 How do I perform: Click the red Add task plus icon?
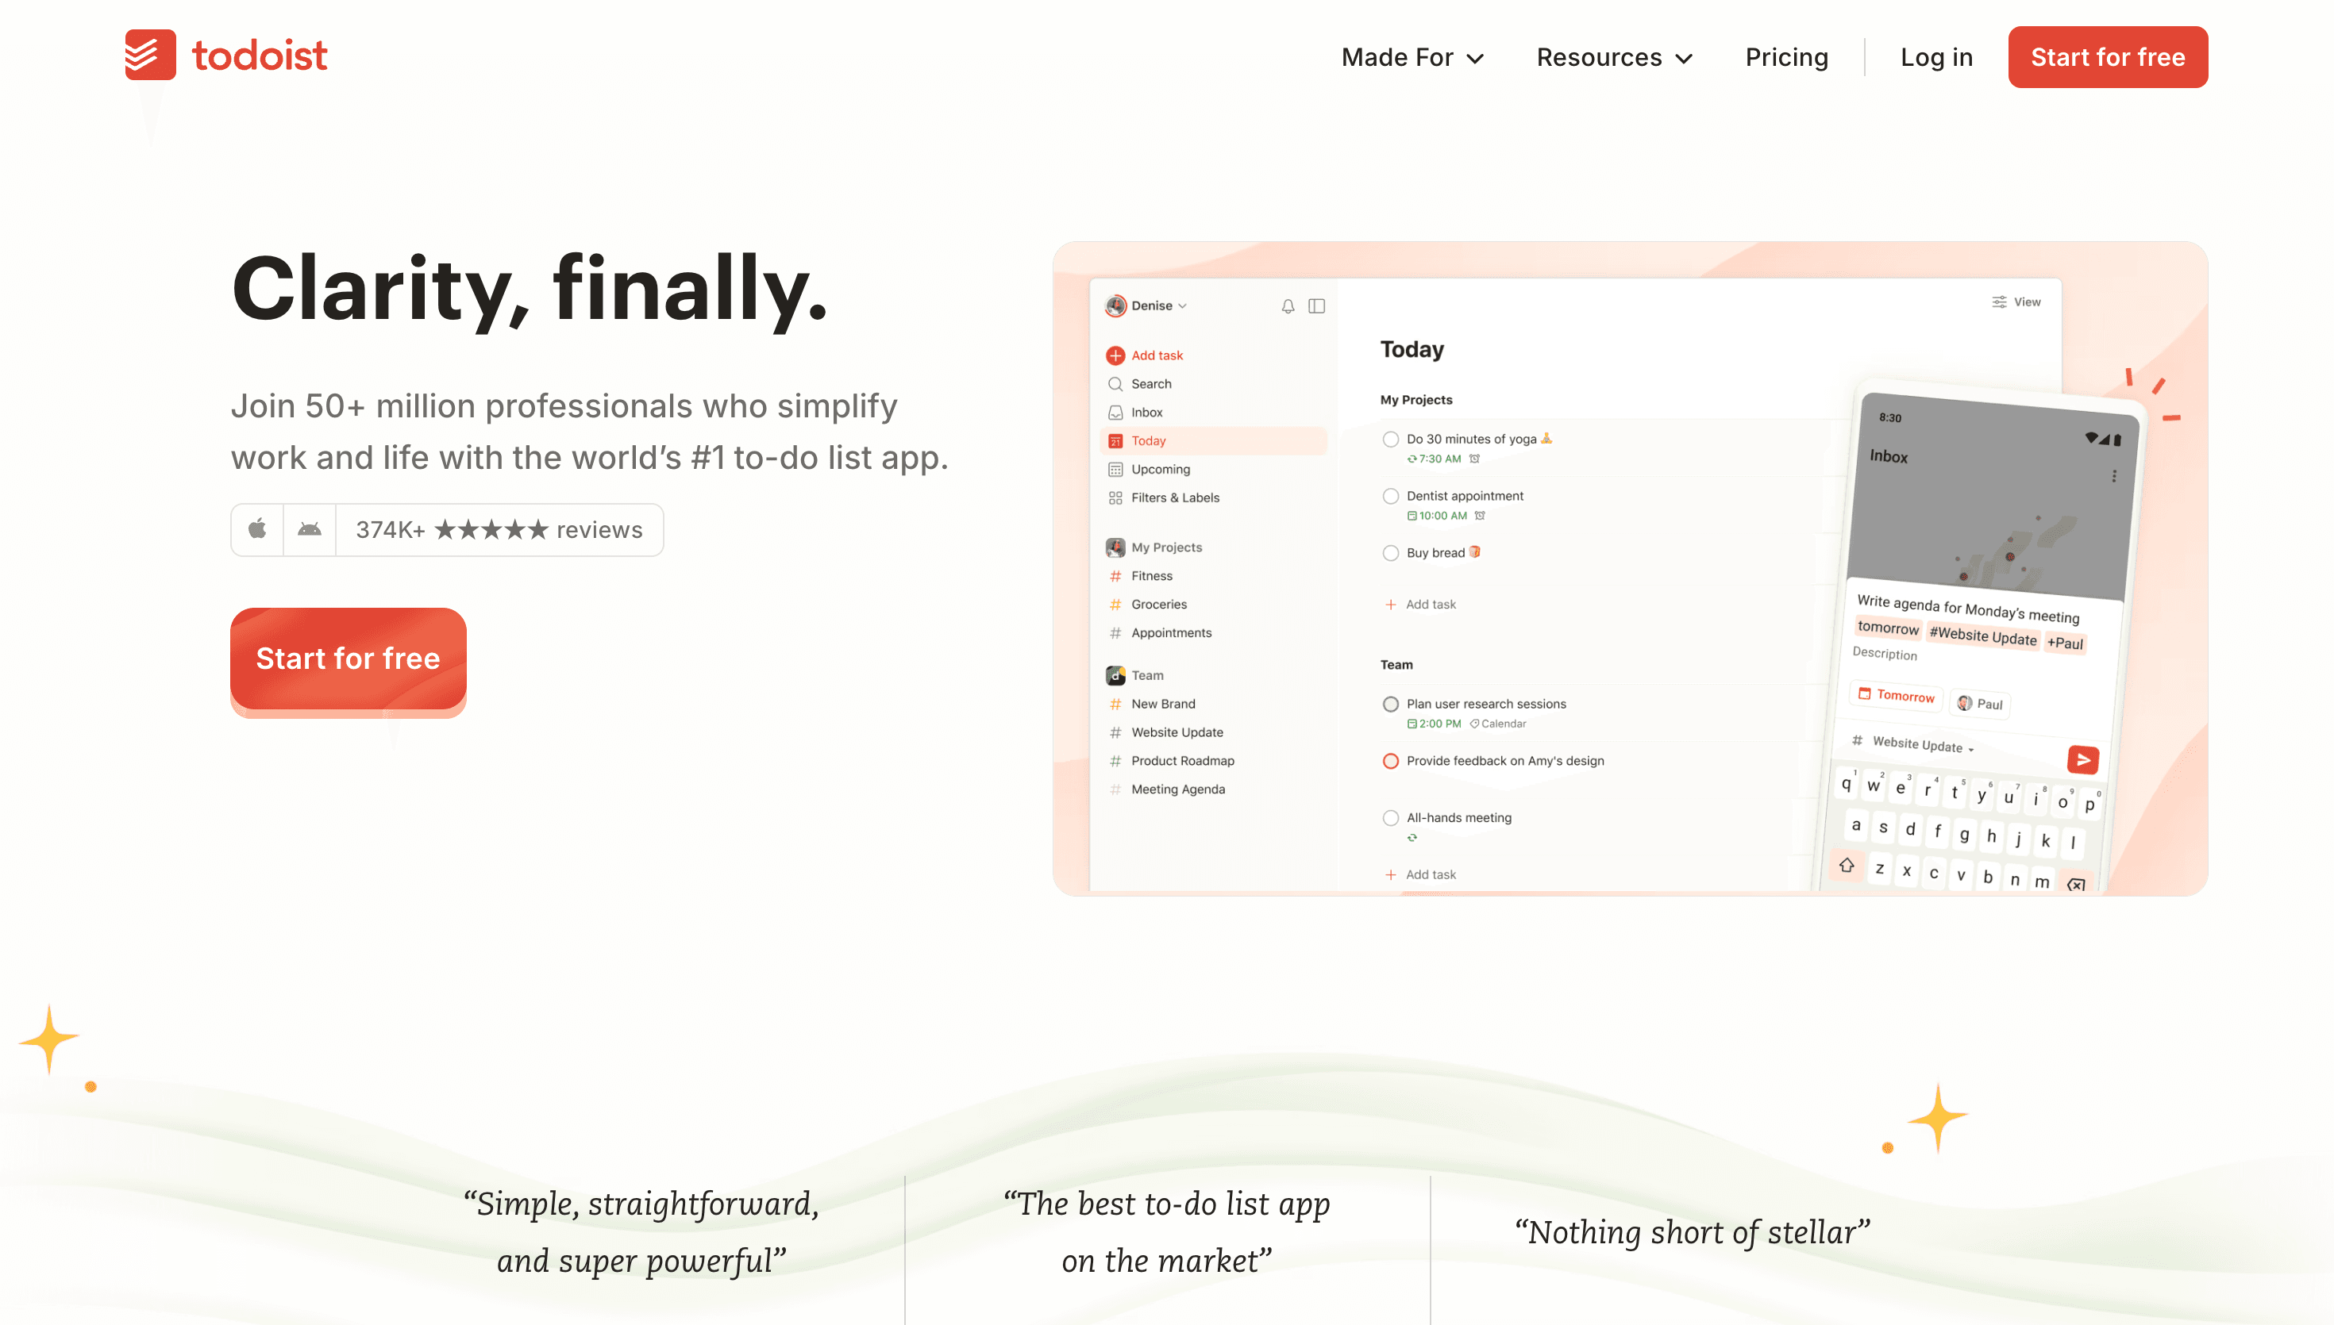tap(1116, 355)
